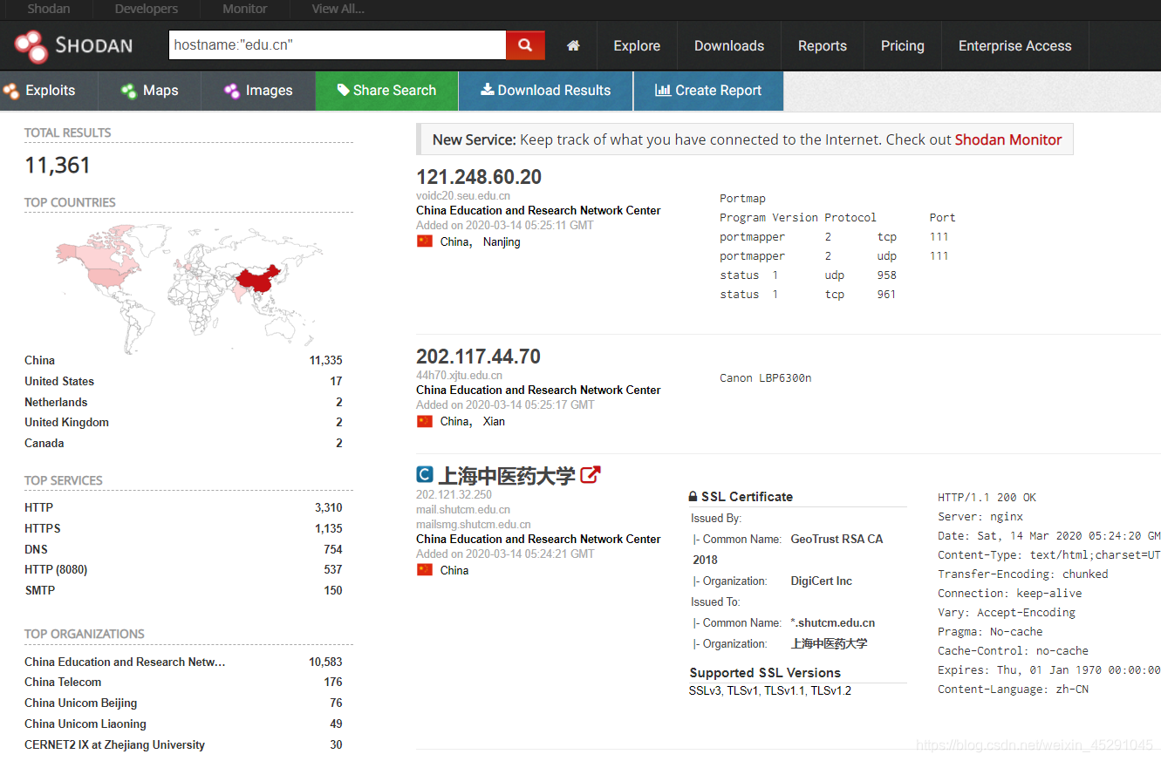
Task: Click the red search magnifier button
Action: pos(525,45)
